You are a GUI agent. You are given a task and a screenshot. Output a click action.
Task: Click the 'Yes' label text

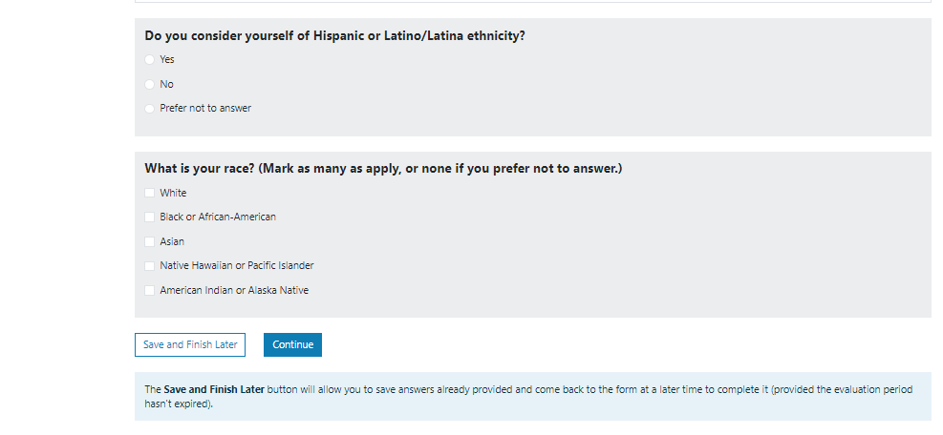tap(167, 59)
